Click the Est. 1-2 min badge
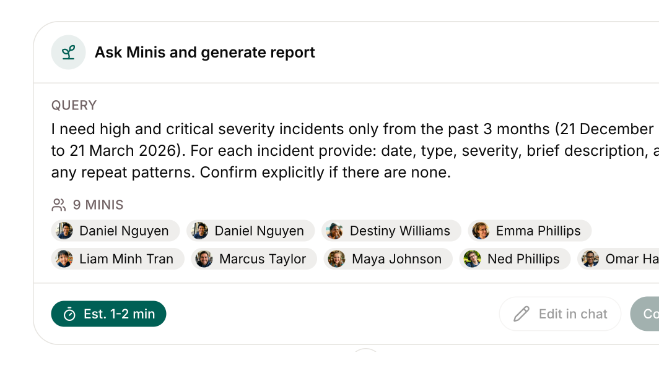The width and height of the screenshot is (659, 371). 109,314
